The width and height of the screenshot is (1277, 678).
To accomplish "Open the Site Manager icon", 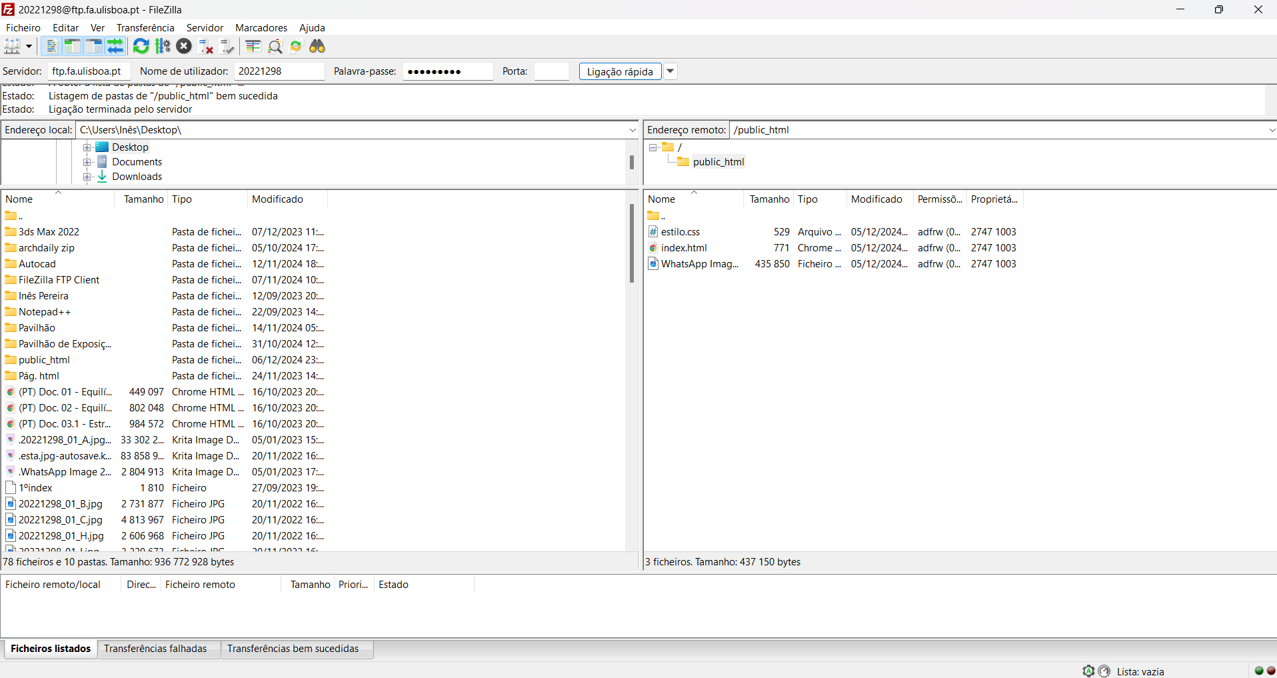I will [x=13, y=46].
